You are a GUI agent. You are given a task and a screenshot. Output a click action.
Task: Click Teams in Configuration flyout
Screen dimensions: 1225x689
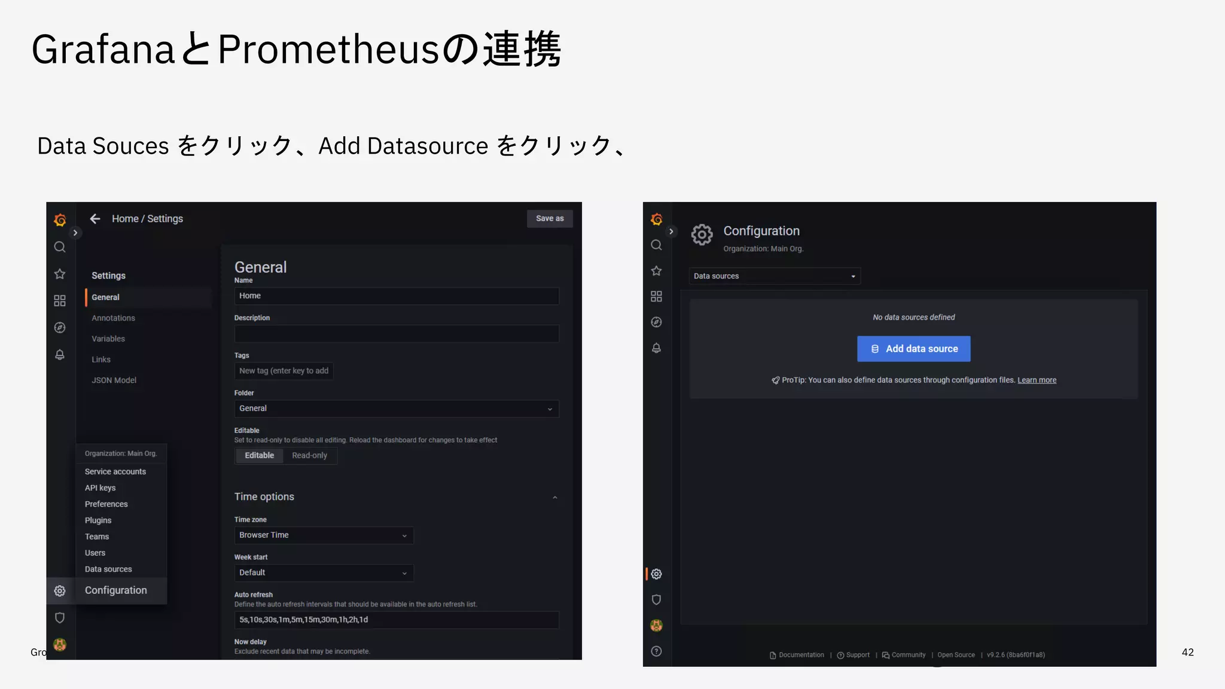click(97, 537)
